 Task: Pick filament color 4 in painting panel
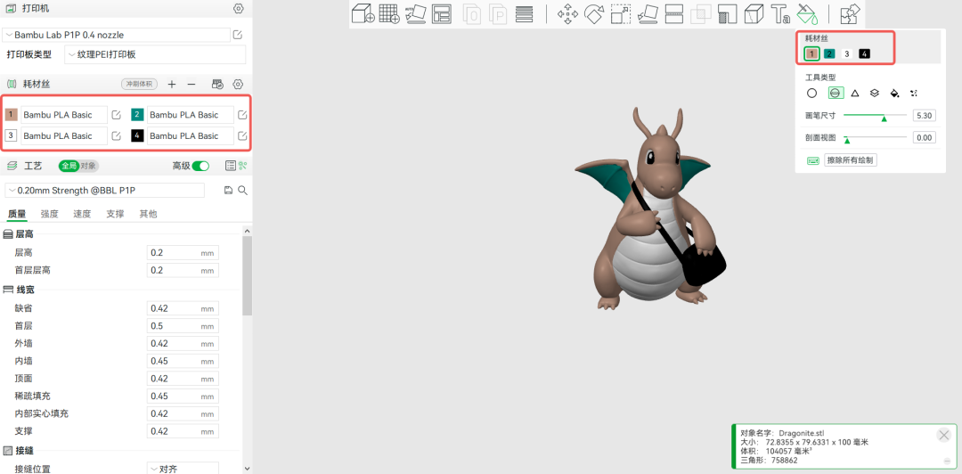click(x=864, y=54)
